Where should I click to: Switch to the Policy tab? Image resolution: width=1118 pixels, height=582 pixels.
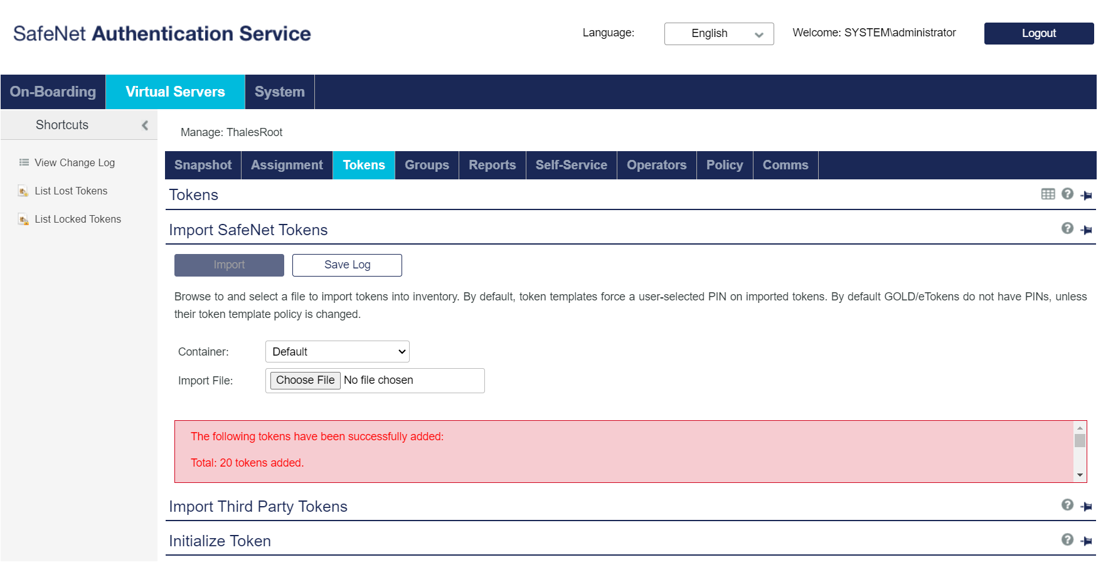click(x=724, y=165)
